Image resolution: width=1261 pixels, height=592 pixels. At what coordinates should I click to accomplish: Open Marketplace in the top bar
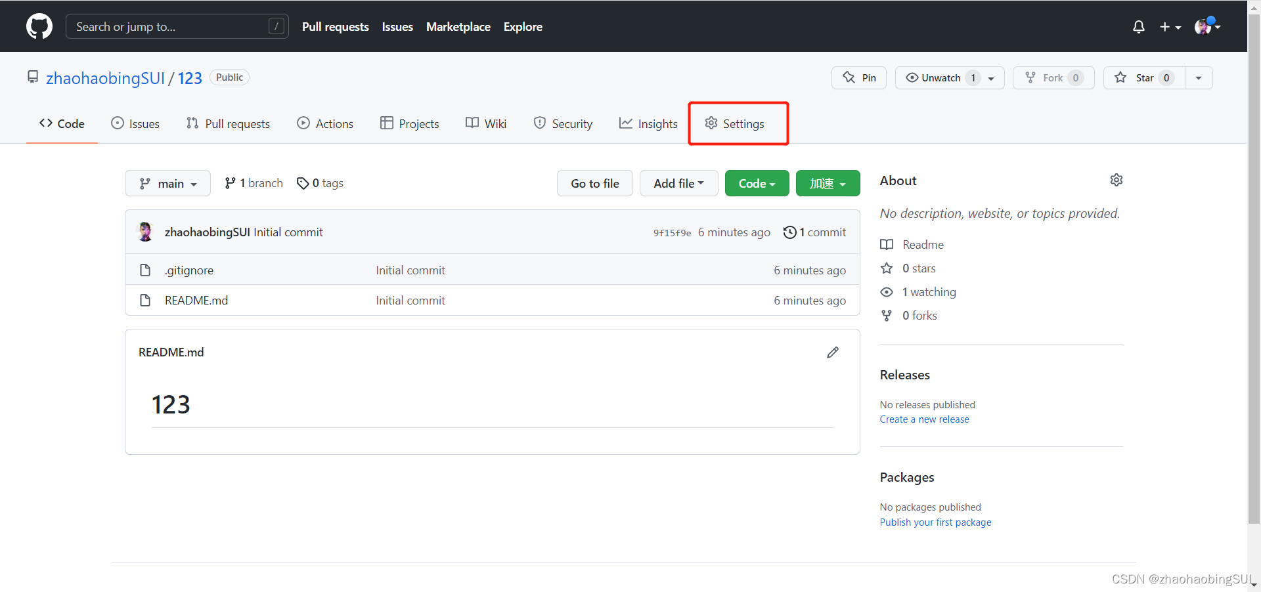[x=458, y=27]
